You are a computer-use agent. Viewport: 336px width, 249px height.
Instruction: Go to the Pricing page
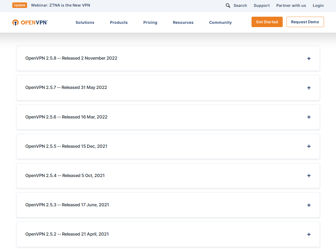tap(150, 22)
